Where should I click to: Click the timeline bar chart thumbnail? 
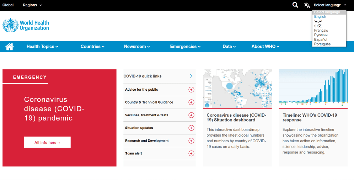pos(313,89)
